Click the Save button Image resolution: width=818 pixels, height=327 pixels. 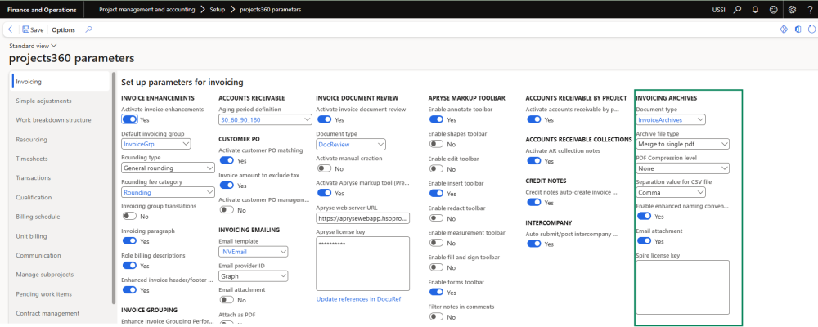point(33,29)
